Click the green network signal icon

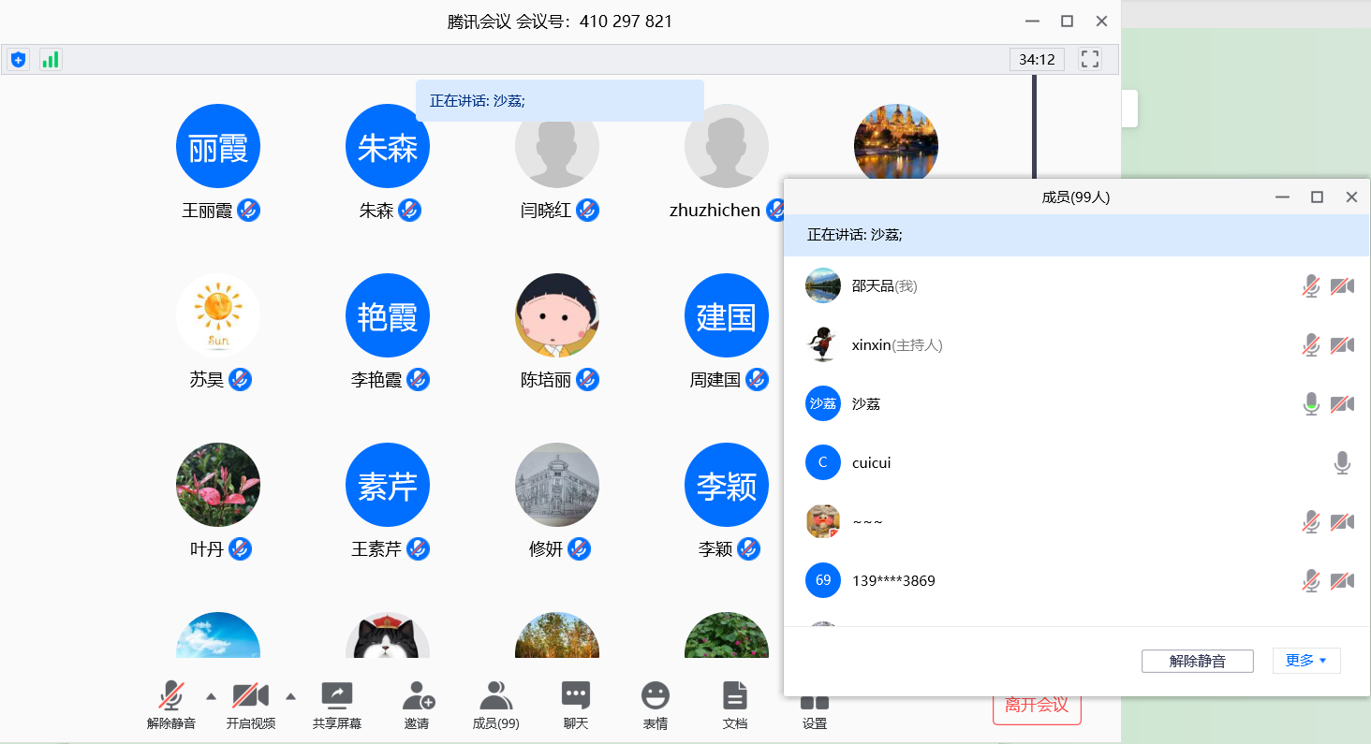(x=51, y=60)
